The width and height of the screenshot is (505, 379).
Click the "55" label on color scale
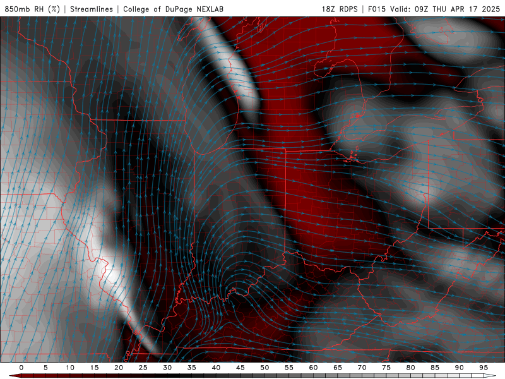(x=289, y=368)
